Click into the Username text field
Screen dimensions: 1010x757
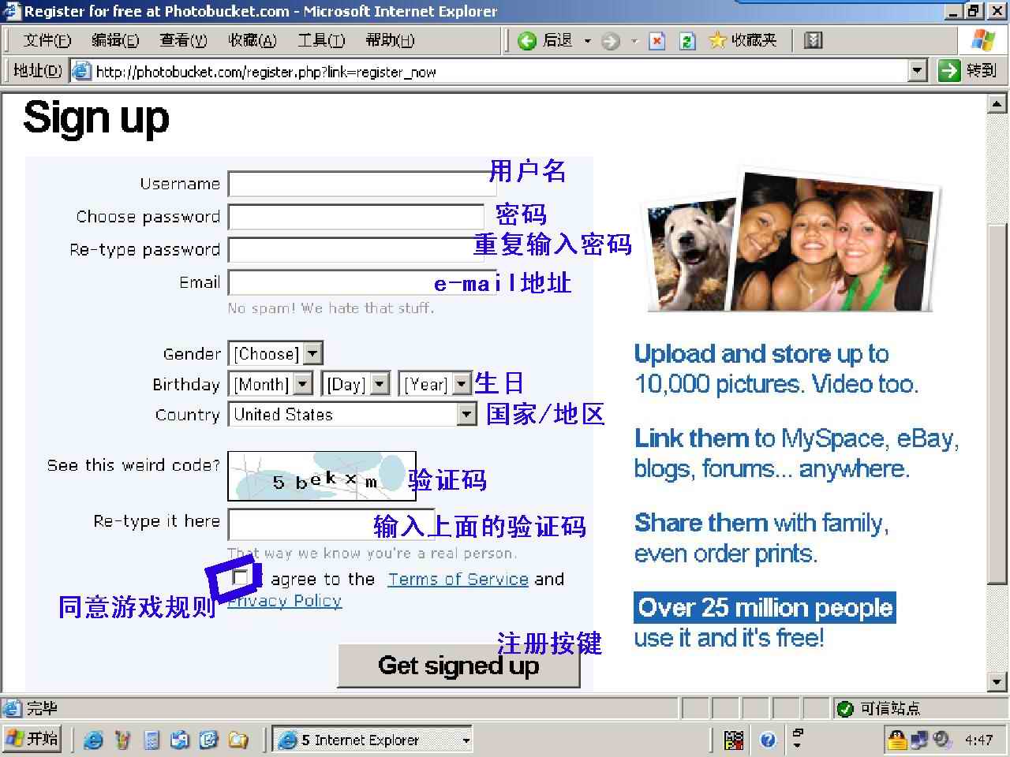coord(359,184)
